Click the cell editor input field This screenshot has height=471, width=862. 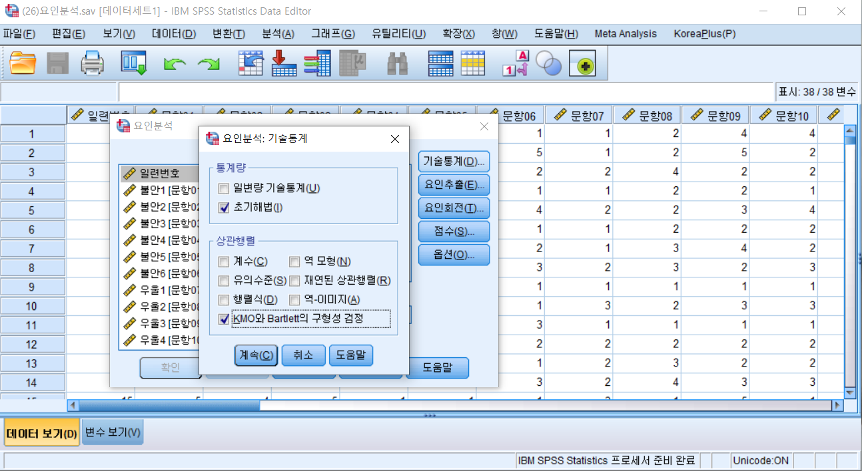pos(446,92)
